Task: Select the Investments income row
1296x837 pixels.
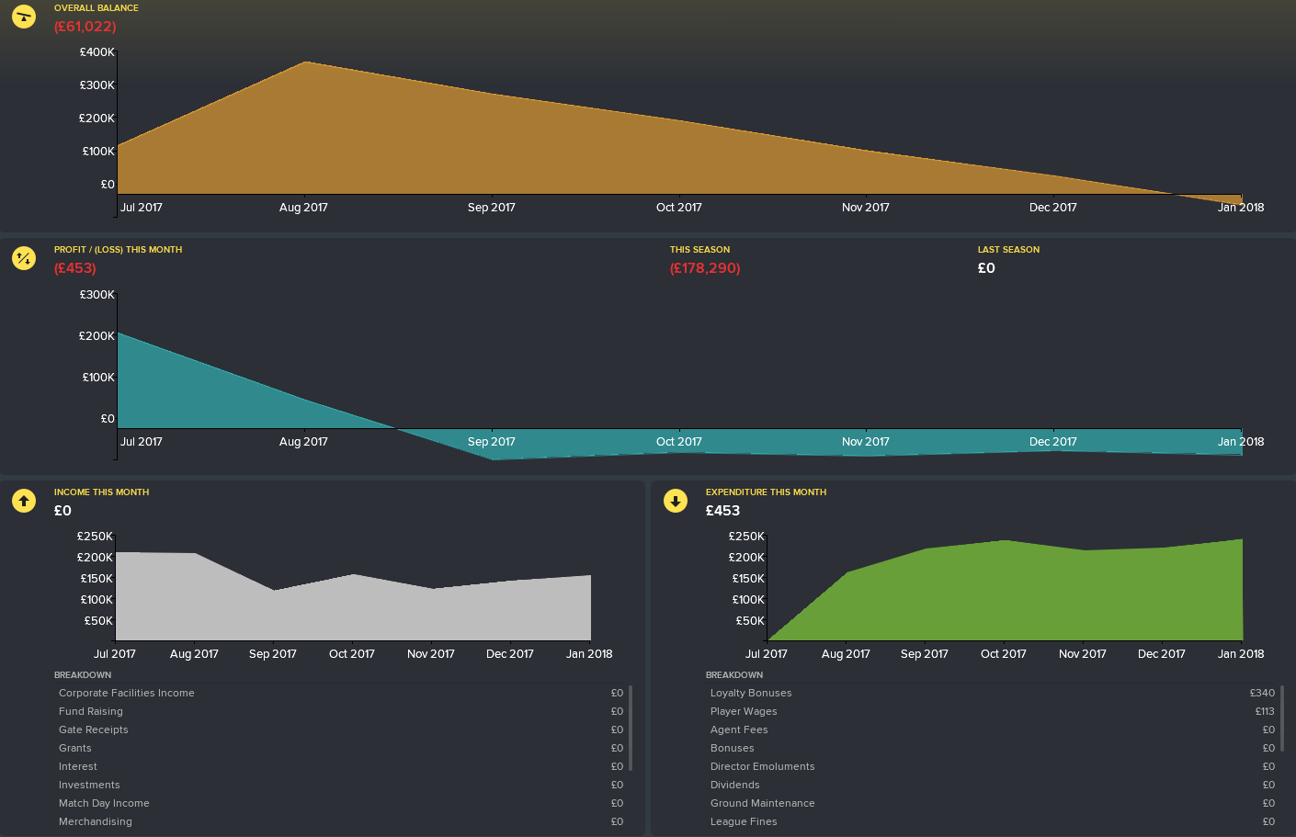Action: (x=341, y=785)
